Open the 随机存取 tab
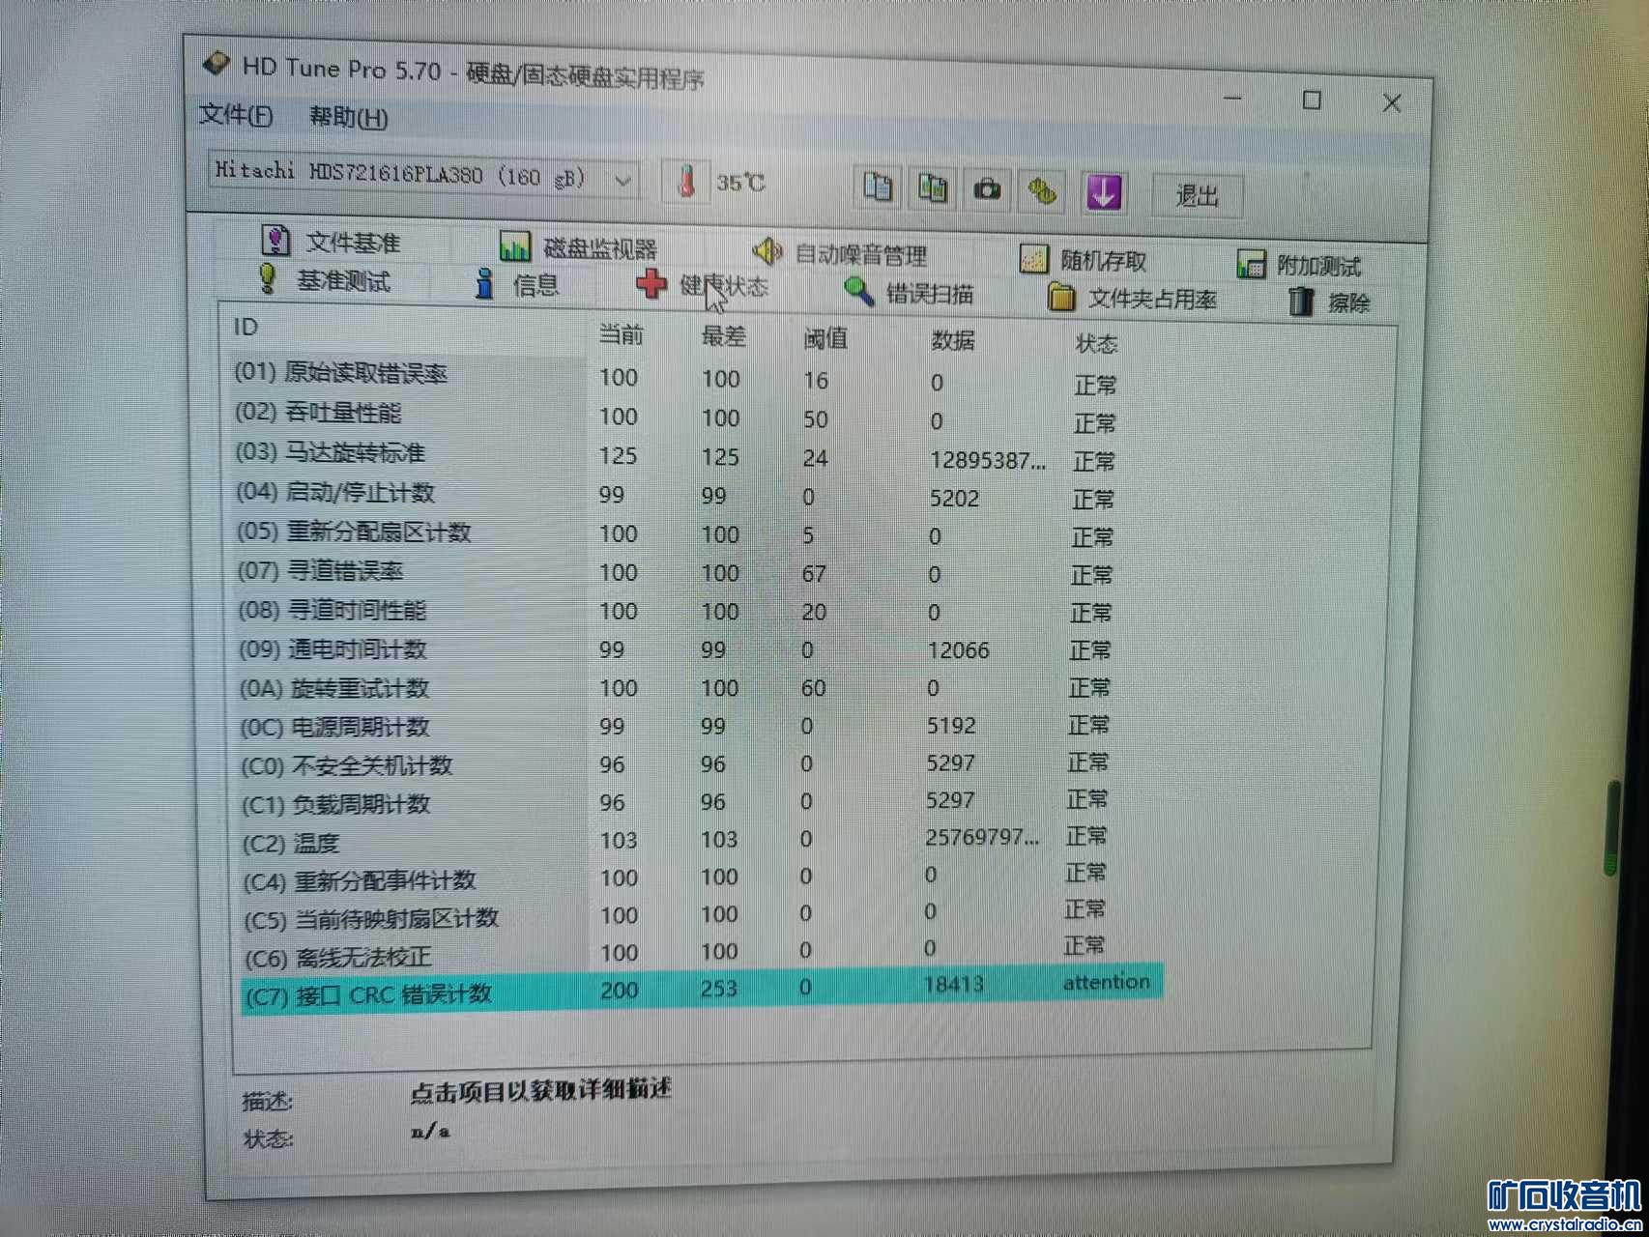The width and height of the screenshot is (1649, 1237). coord(1084,260)
